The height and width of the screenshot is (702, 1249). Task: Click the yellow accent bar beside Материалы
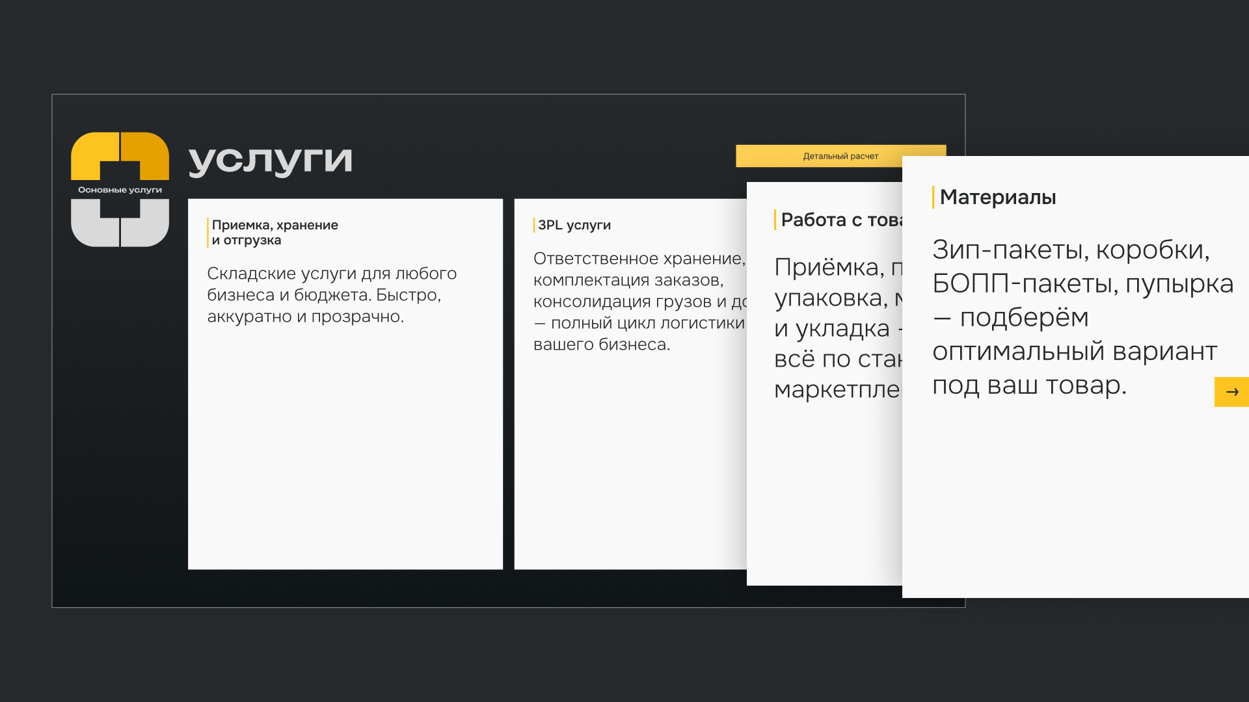coord(934,197)
